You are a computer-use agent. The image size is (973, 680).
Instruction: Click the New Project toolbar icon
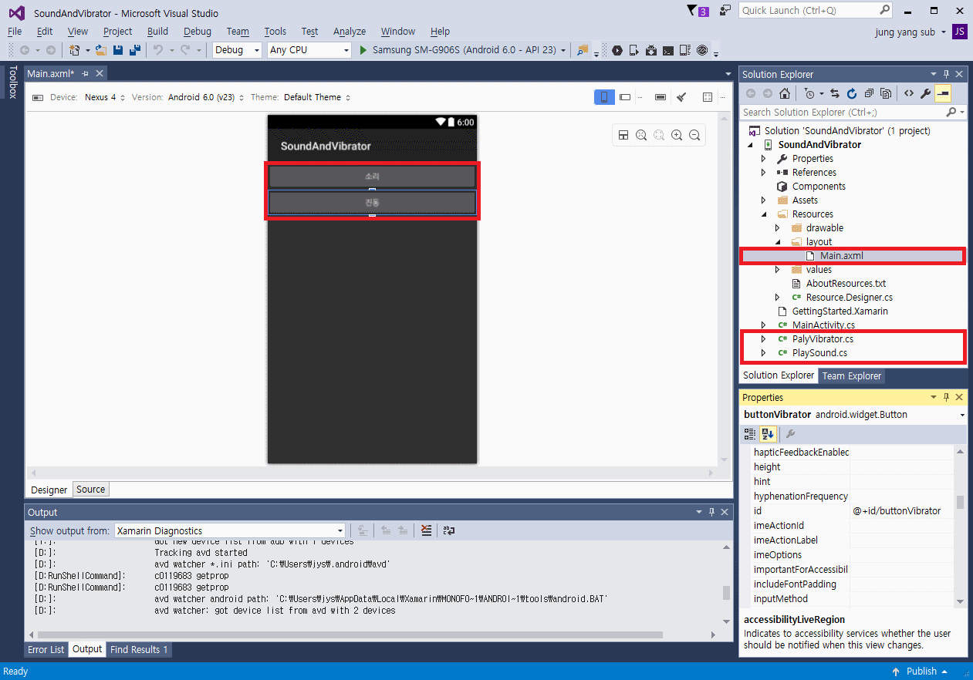coord(75,50)
